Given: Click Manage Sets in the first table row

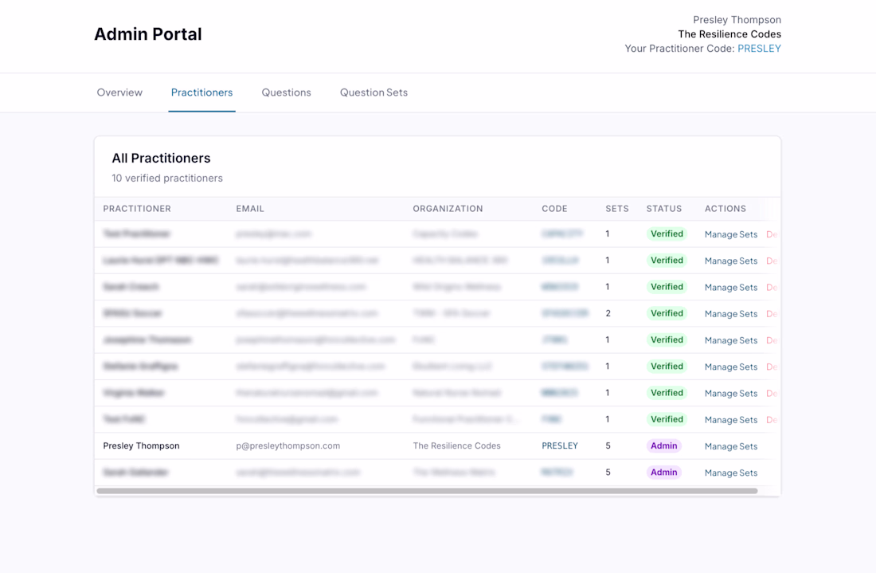Looking at the screenshot, I should tap(731, 234).
